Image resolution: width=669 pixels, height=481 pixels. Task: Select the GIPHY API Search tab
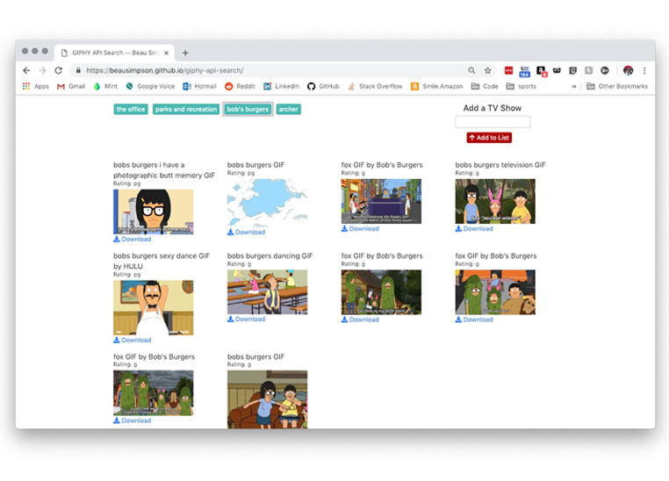point(115,53)
